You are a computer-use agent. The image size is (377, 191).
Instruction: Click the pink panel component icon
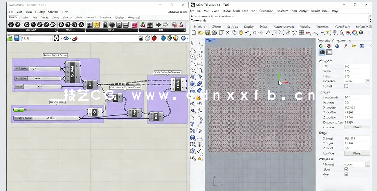click(135, 24)
